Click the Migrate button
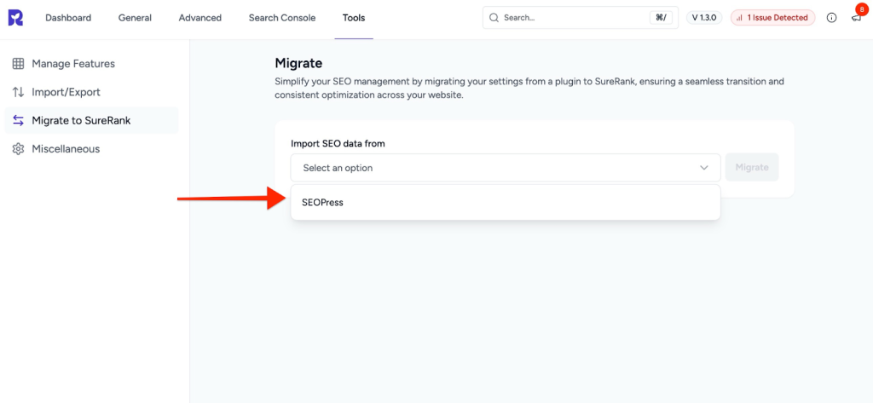The height and width of the screenshot is (403, 873). tap(752, 168)
